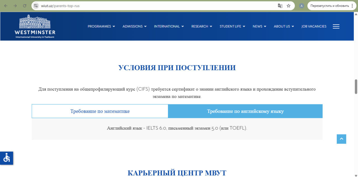358x177 pixels.
Task: Bookmark this page with star icon
Action: tap(289, 6)
